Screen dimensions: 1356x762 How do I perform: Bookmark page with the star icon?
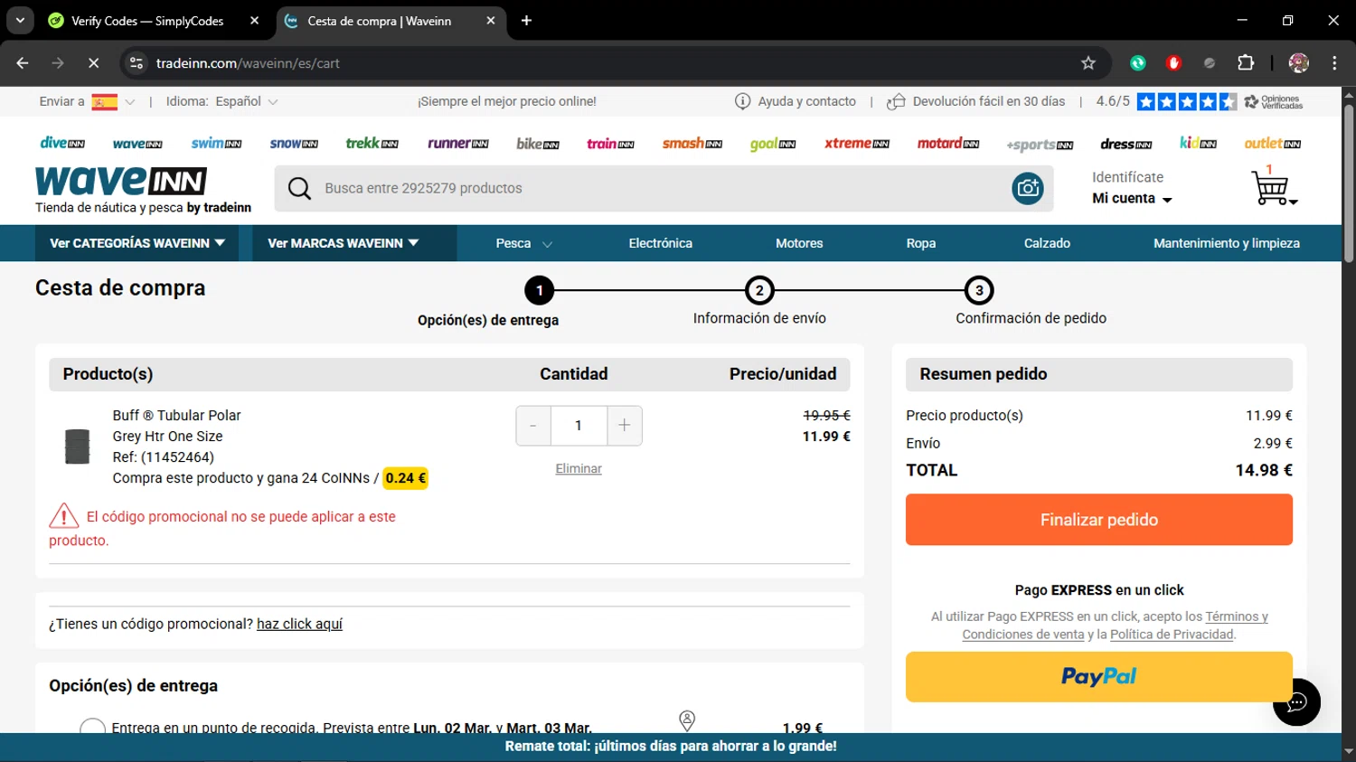tap(1088, 63)
